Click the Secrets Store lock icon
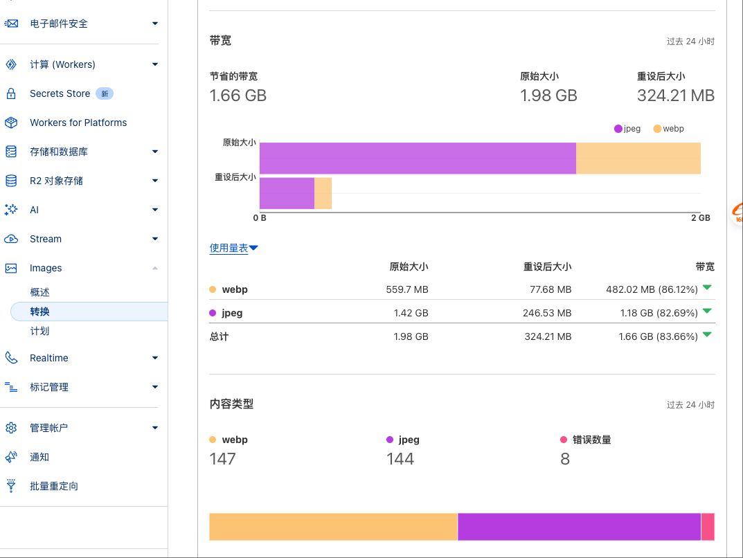Viewport: 743px width, 558px height. (11, 93)
